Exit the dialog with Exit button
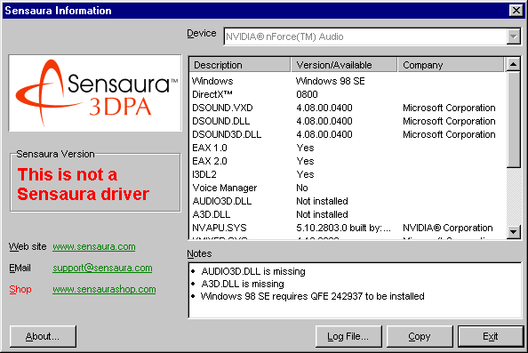Image resolution: width=528 pixels, height=353 pixels. pyautogui.click(x=491, y=336)
